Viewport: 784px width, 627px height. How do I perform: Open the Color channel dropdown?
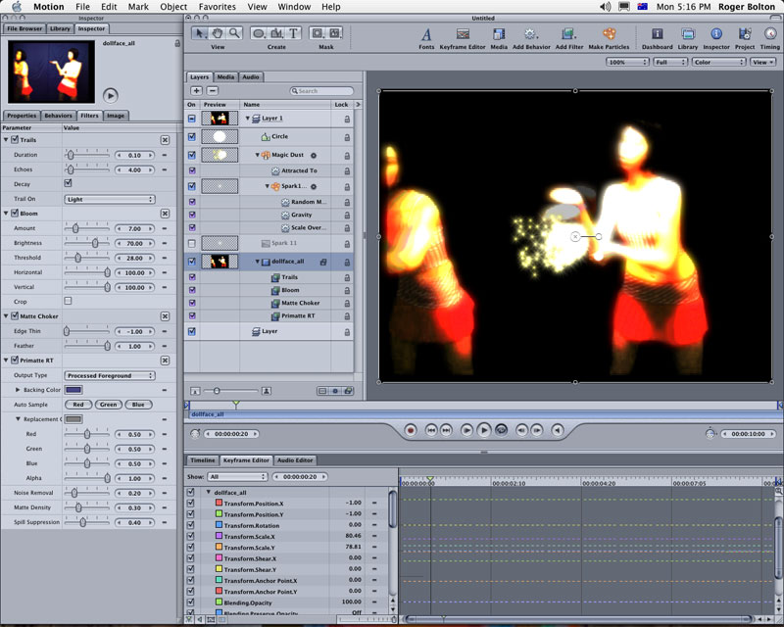[x=718, y=62]
